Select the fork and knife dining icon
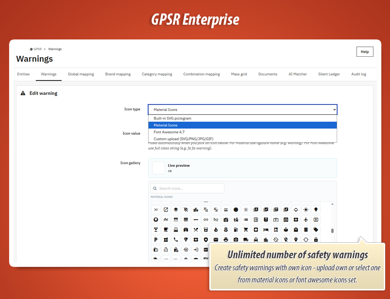This screenshot has height=299, width=390. (196, 230)
